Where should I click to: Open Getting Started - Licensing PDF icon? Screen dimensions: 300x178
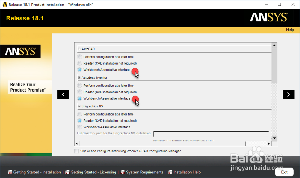pyautogui.click(x=67, y=172)
